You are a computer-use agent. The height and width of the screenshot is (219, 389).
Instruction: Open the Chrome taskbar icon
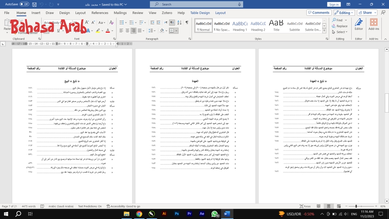pos(139,214)
